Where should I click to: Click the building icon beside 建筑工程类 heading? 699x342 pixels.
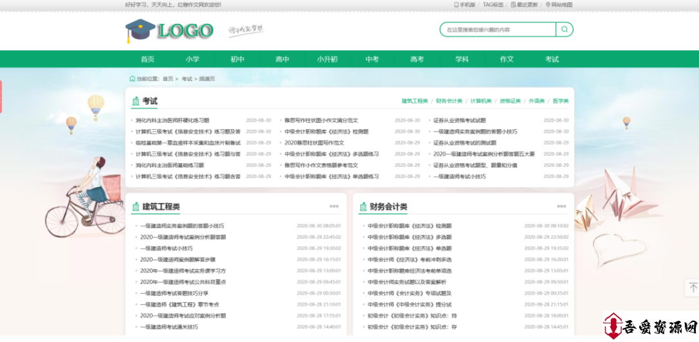[x=136, y=206]
